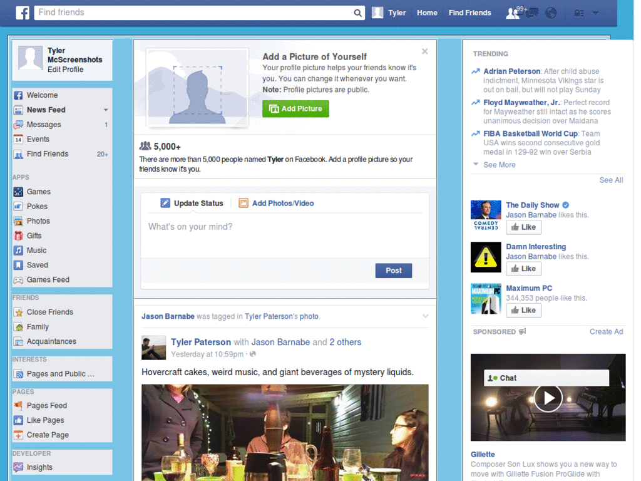The width and height of the screenshot is (641, 481).
Task: Open friend requests icon in top bar
Action: 513,13
